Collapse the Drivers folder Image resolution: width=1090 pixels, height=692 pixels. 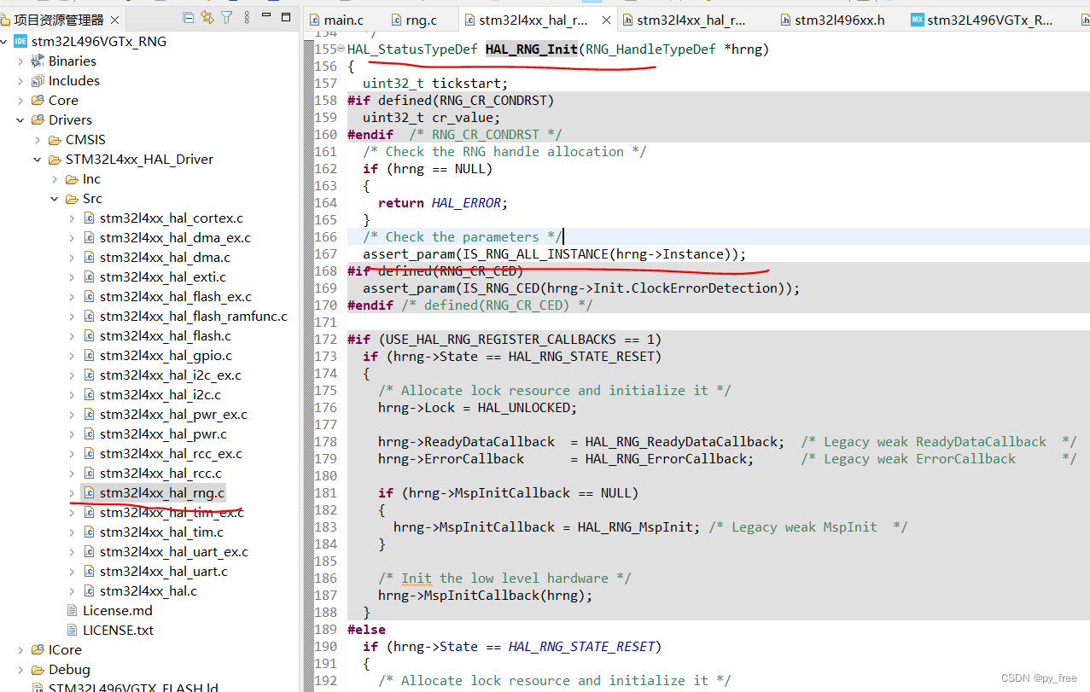[x=20, y=119]
